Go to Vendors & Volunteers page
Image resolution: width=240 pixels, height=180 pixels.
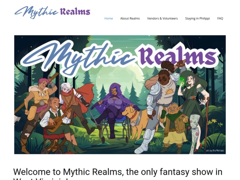pos(162,18)
